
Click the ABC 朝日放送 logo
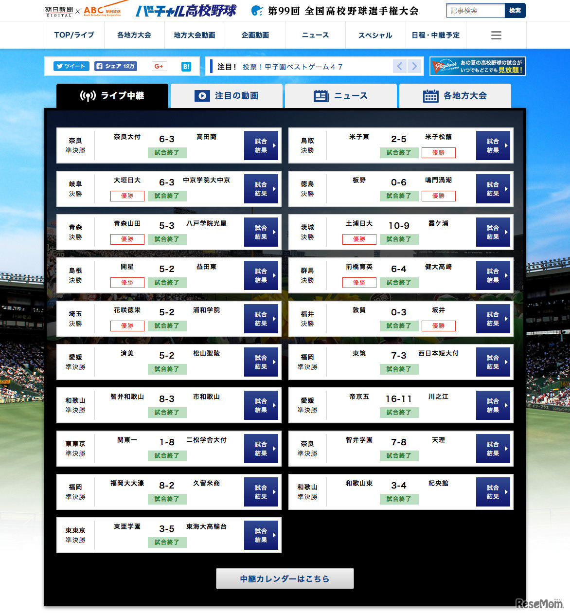click(103, 11)
